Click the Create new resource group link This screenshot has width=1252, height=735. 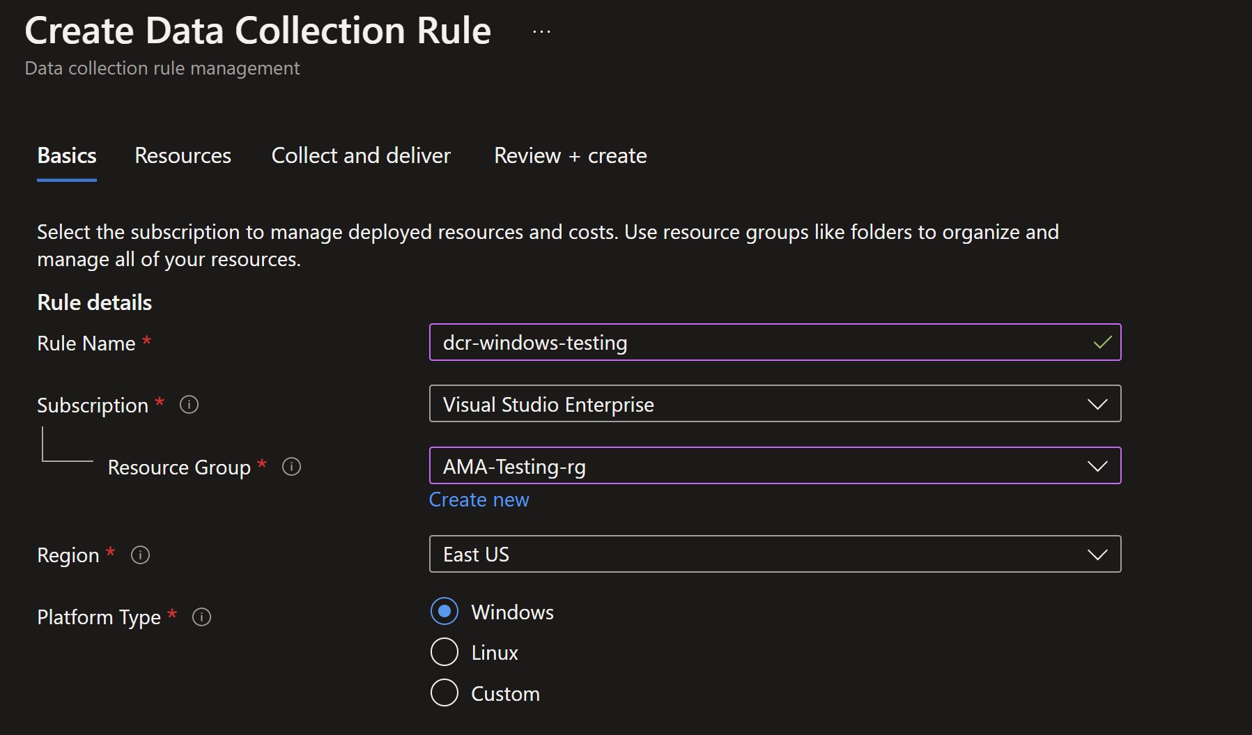[x=479, y=500]
